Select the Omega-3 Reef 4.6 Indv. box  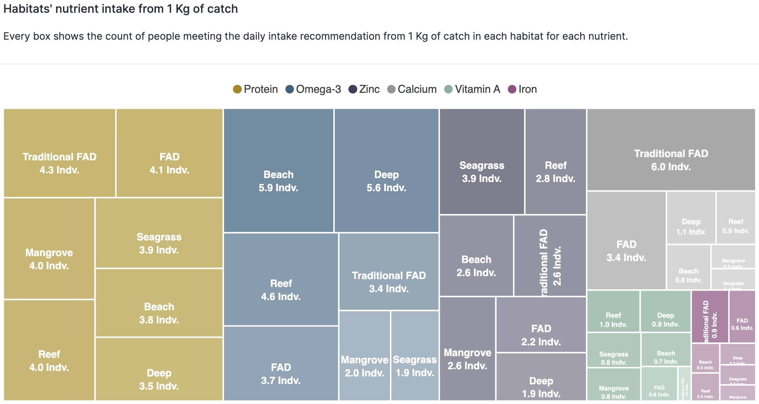[281, 279]
